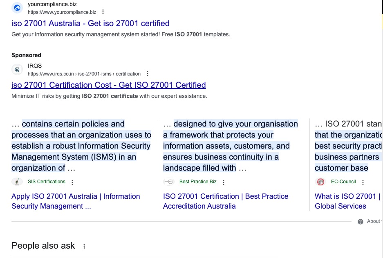Open three-dot menu beside yourcompliance.biz URL
This screenshot has width=383, height=258.
tap(103, 12)
